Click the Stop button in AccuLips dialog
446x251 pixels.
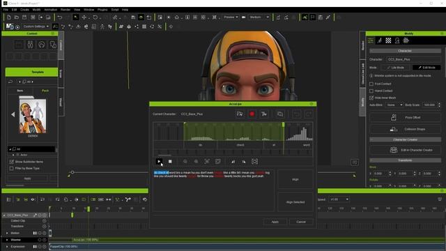(x=170, y=161)
